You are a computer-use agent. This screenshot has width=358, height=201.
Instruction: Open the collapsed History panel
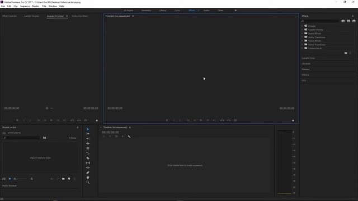(305, 75)
